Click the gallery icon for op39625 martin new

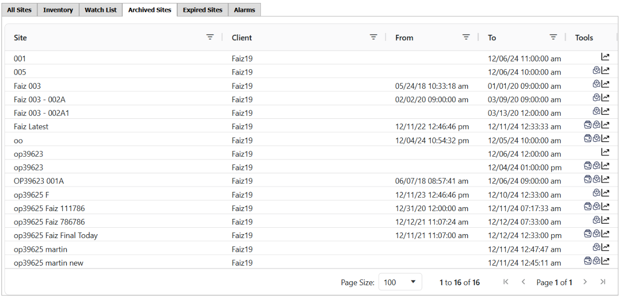tap(588, 261)
